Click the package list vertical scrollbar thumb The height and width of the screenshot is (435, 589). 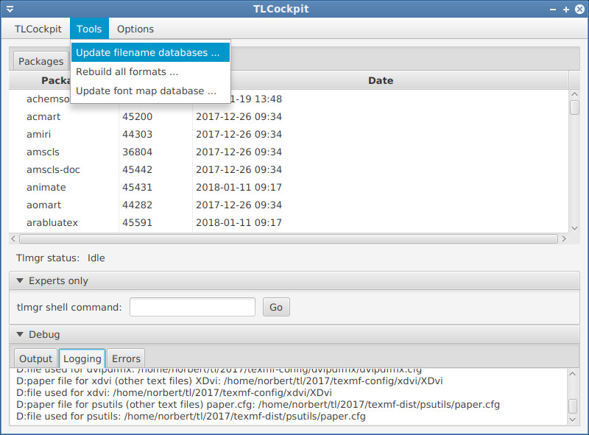[x=574, y=107]
